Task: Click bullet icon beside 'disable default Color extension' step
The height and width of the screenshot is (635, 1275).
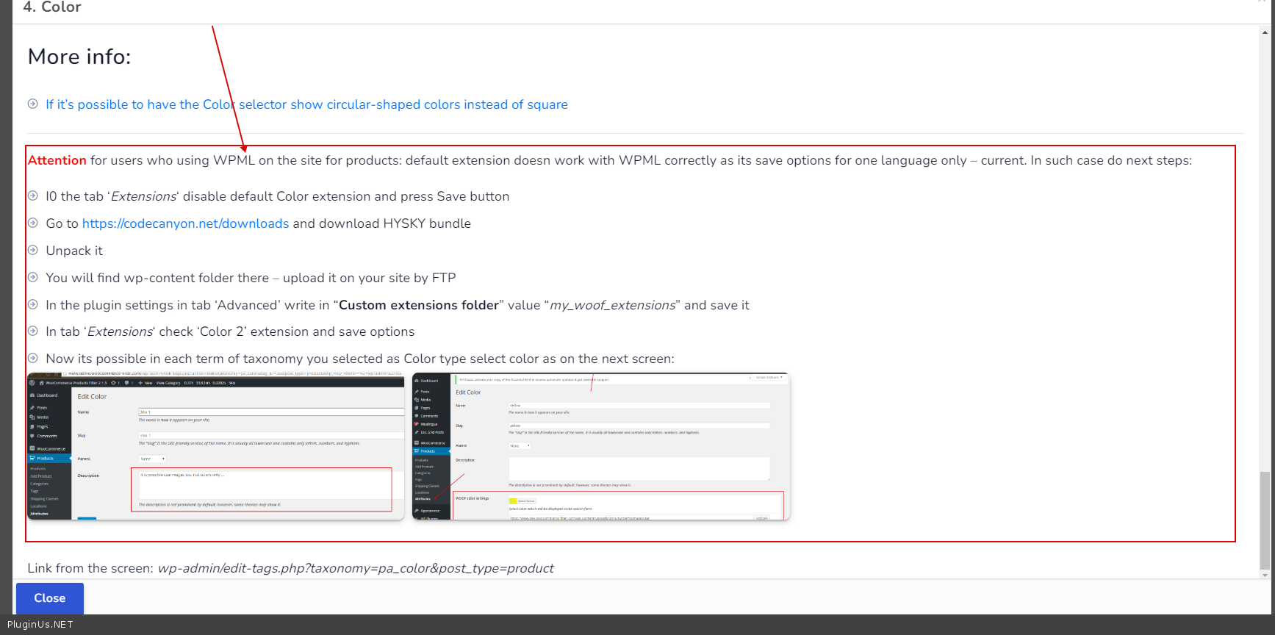Action: [x=32, y=195]
